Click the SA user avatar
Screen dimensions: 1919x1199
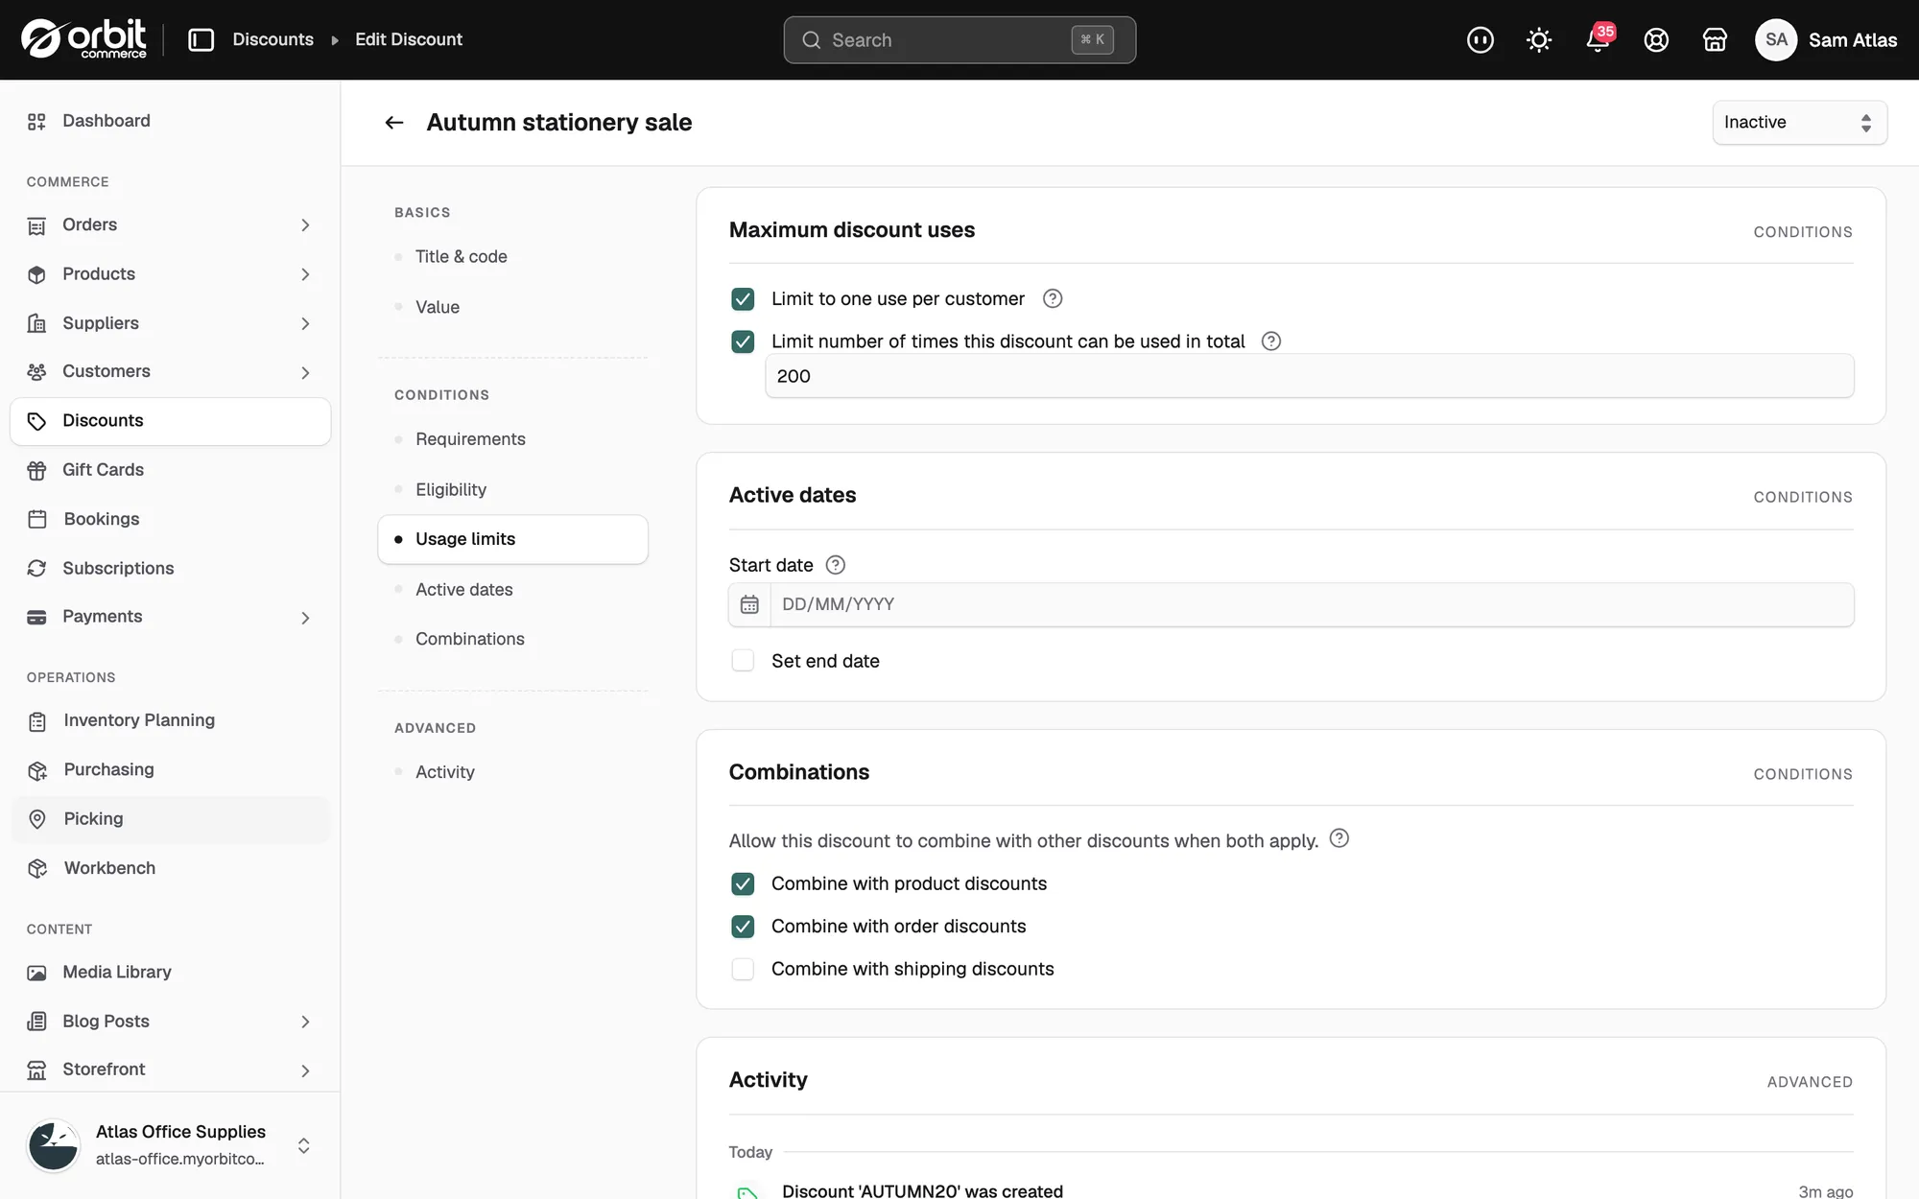point(1776,40)
